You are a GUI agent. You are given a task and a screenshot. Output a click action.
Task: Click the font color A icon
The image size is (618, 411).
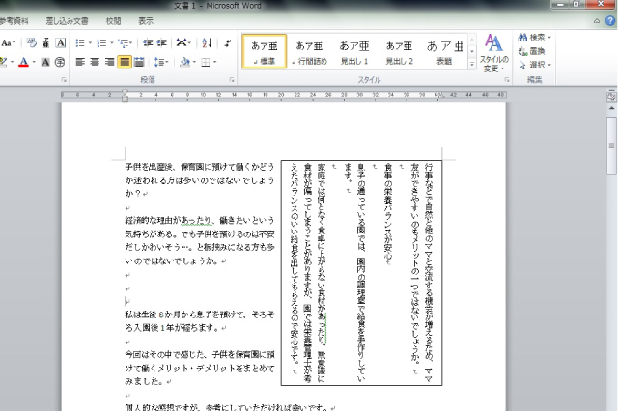pos(23,62)
